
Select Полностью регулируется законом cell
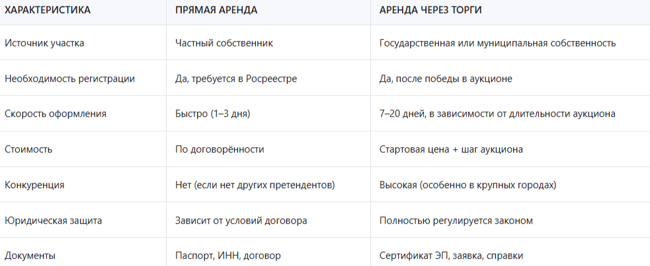tap(456, 220)
